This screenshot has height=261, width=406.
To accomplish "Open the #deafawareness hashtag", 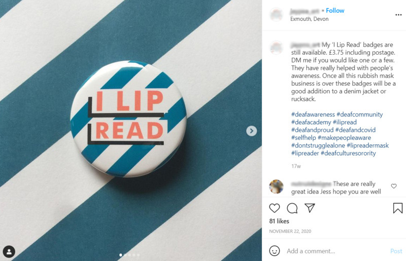I will [x=313, y=115].
